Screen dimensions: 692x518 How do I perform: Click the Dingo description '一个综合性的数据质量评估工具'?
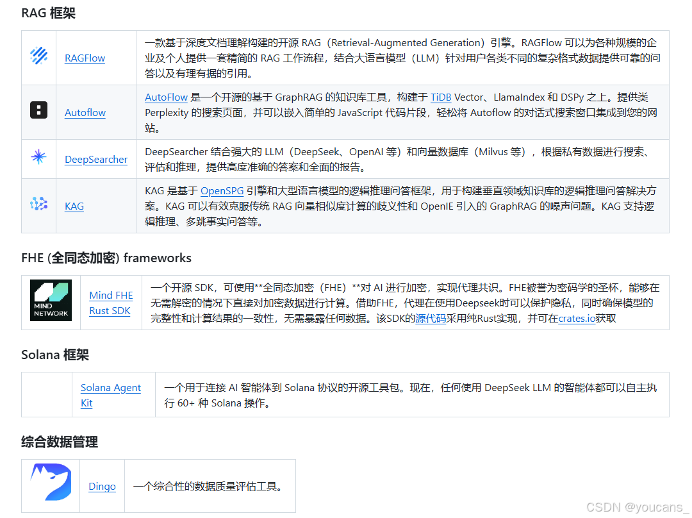click(208, 486)
